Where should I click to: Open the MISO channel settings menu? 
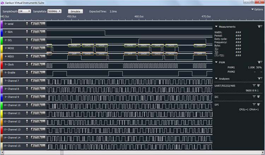(27, 56)
